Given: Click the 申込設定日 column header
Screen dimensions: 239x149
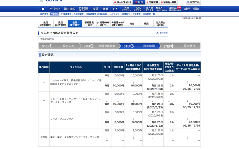Looking at the screenshot, I should [153, 67].
